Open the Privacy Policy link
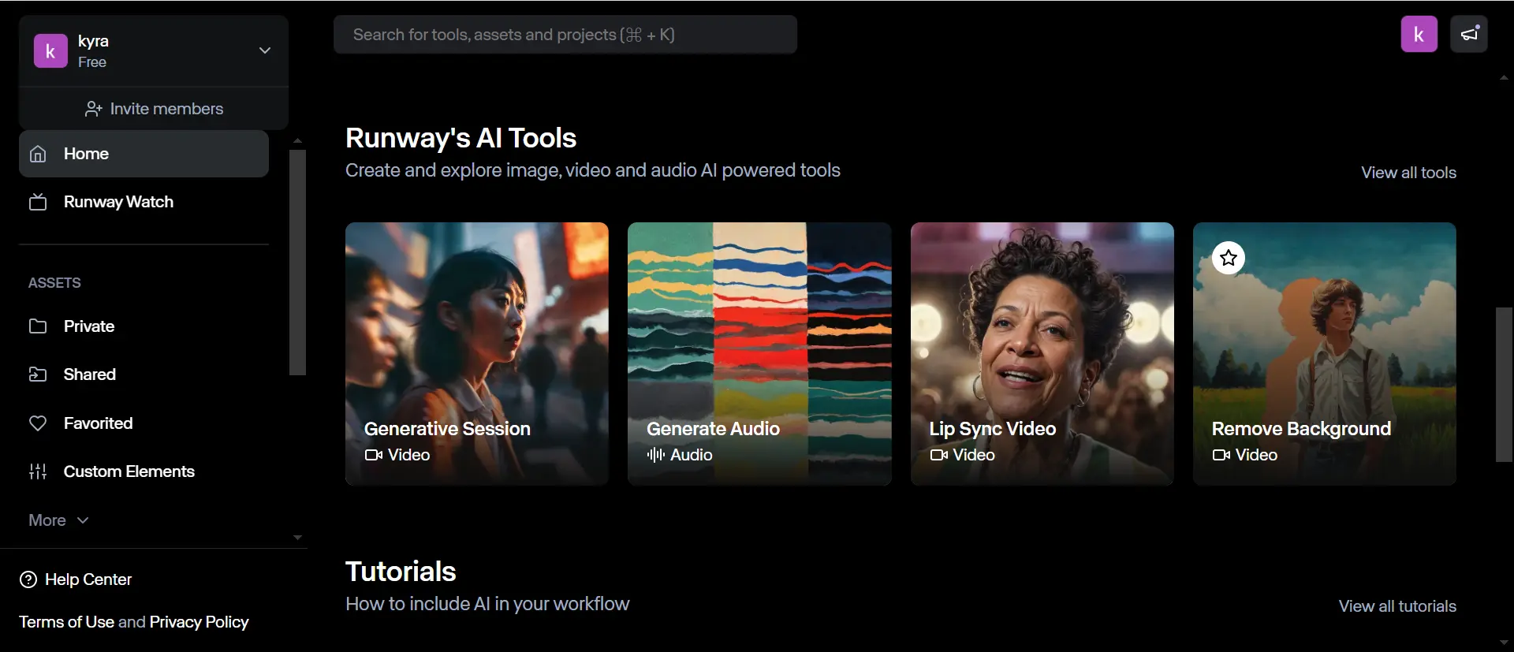The width and height of the screenshot is (1514, 652). pos(199,622)
